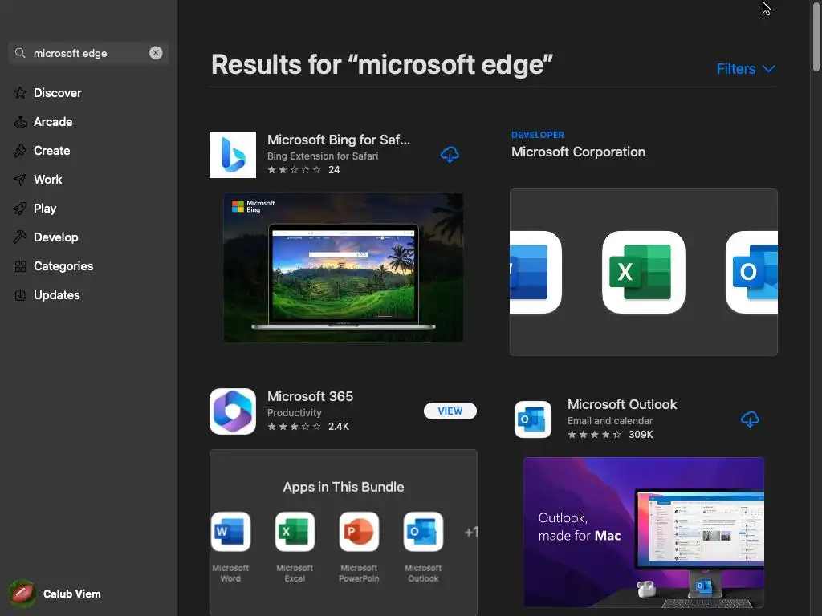822x616 pixels.
Task: Open the Arcade section
Action: (x=52, y=122)
